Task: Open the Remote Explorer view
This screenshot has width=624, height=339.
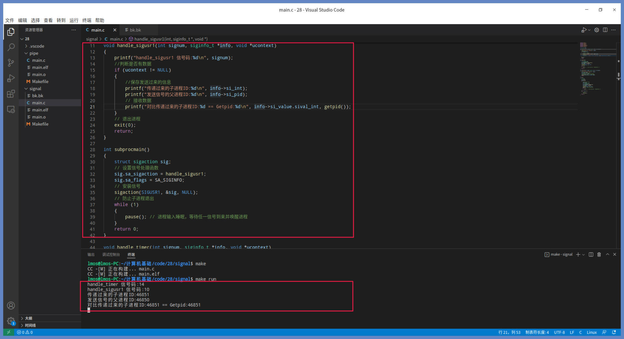Action: (x=11, y=110)
